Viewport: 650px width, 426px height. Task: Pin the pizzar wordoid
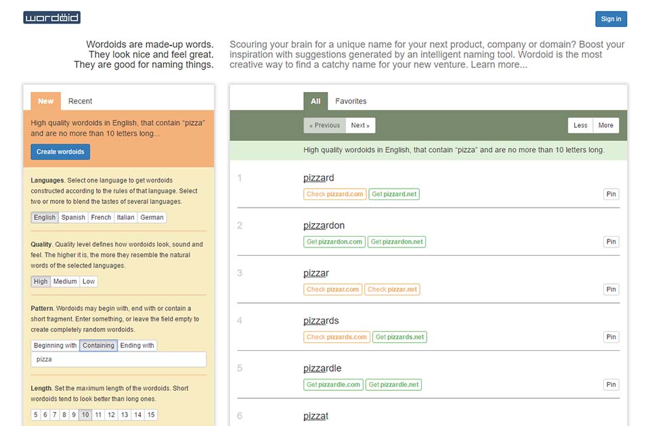611,289
